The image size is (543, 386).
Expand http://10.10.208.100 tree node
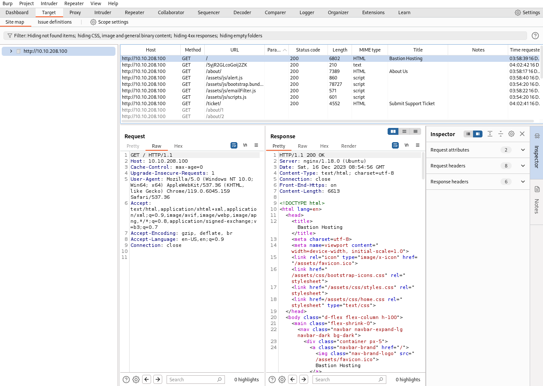11,51
